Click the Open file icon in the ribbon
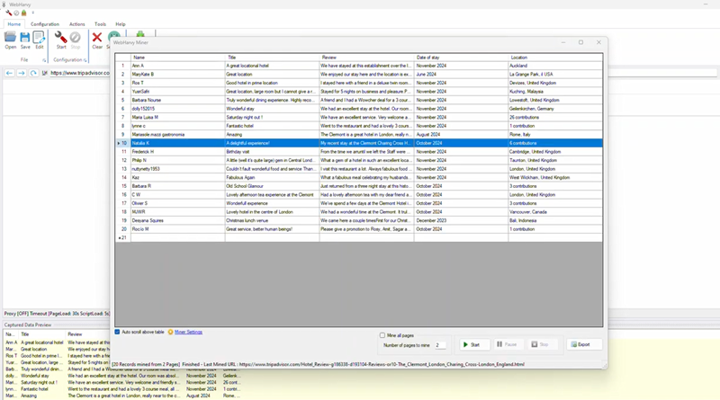 tap(10, 38)
